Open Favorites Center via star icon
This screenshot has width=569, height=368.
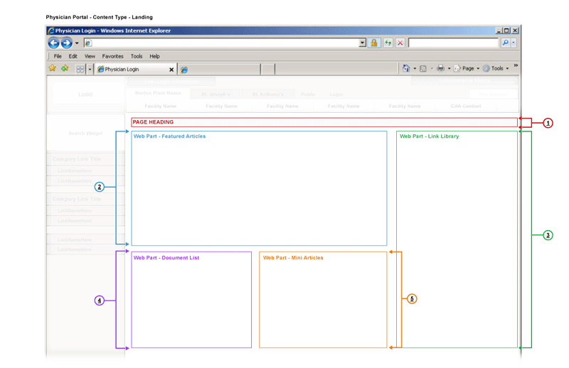(53, 68)
